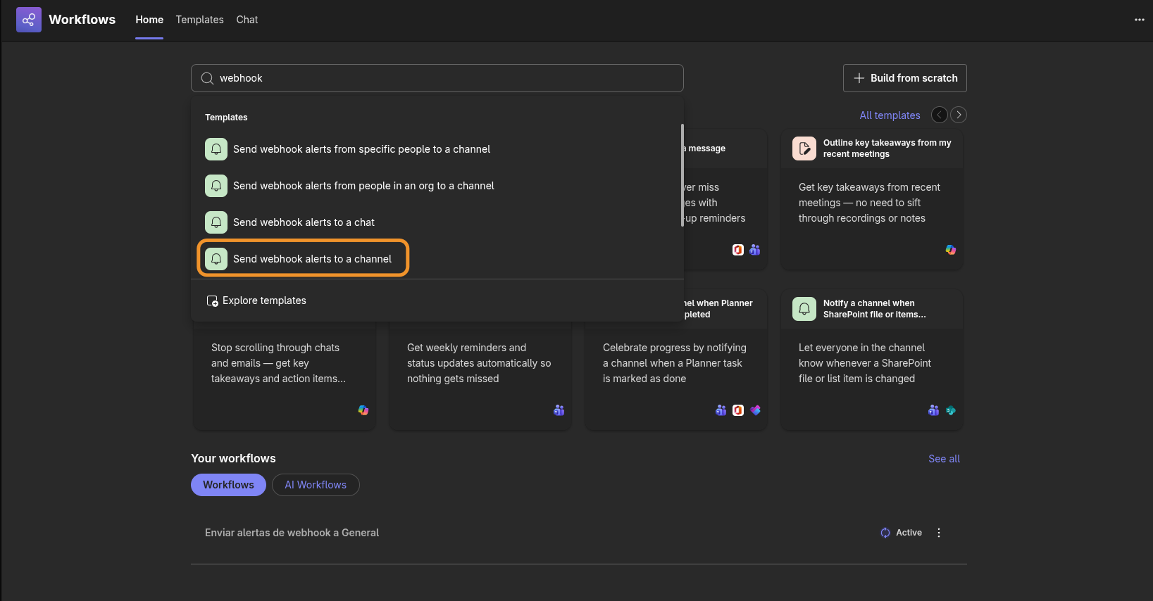Click the Active status sync icon

click(885, 533)
